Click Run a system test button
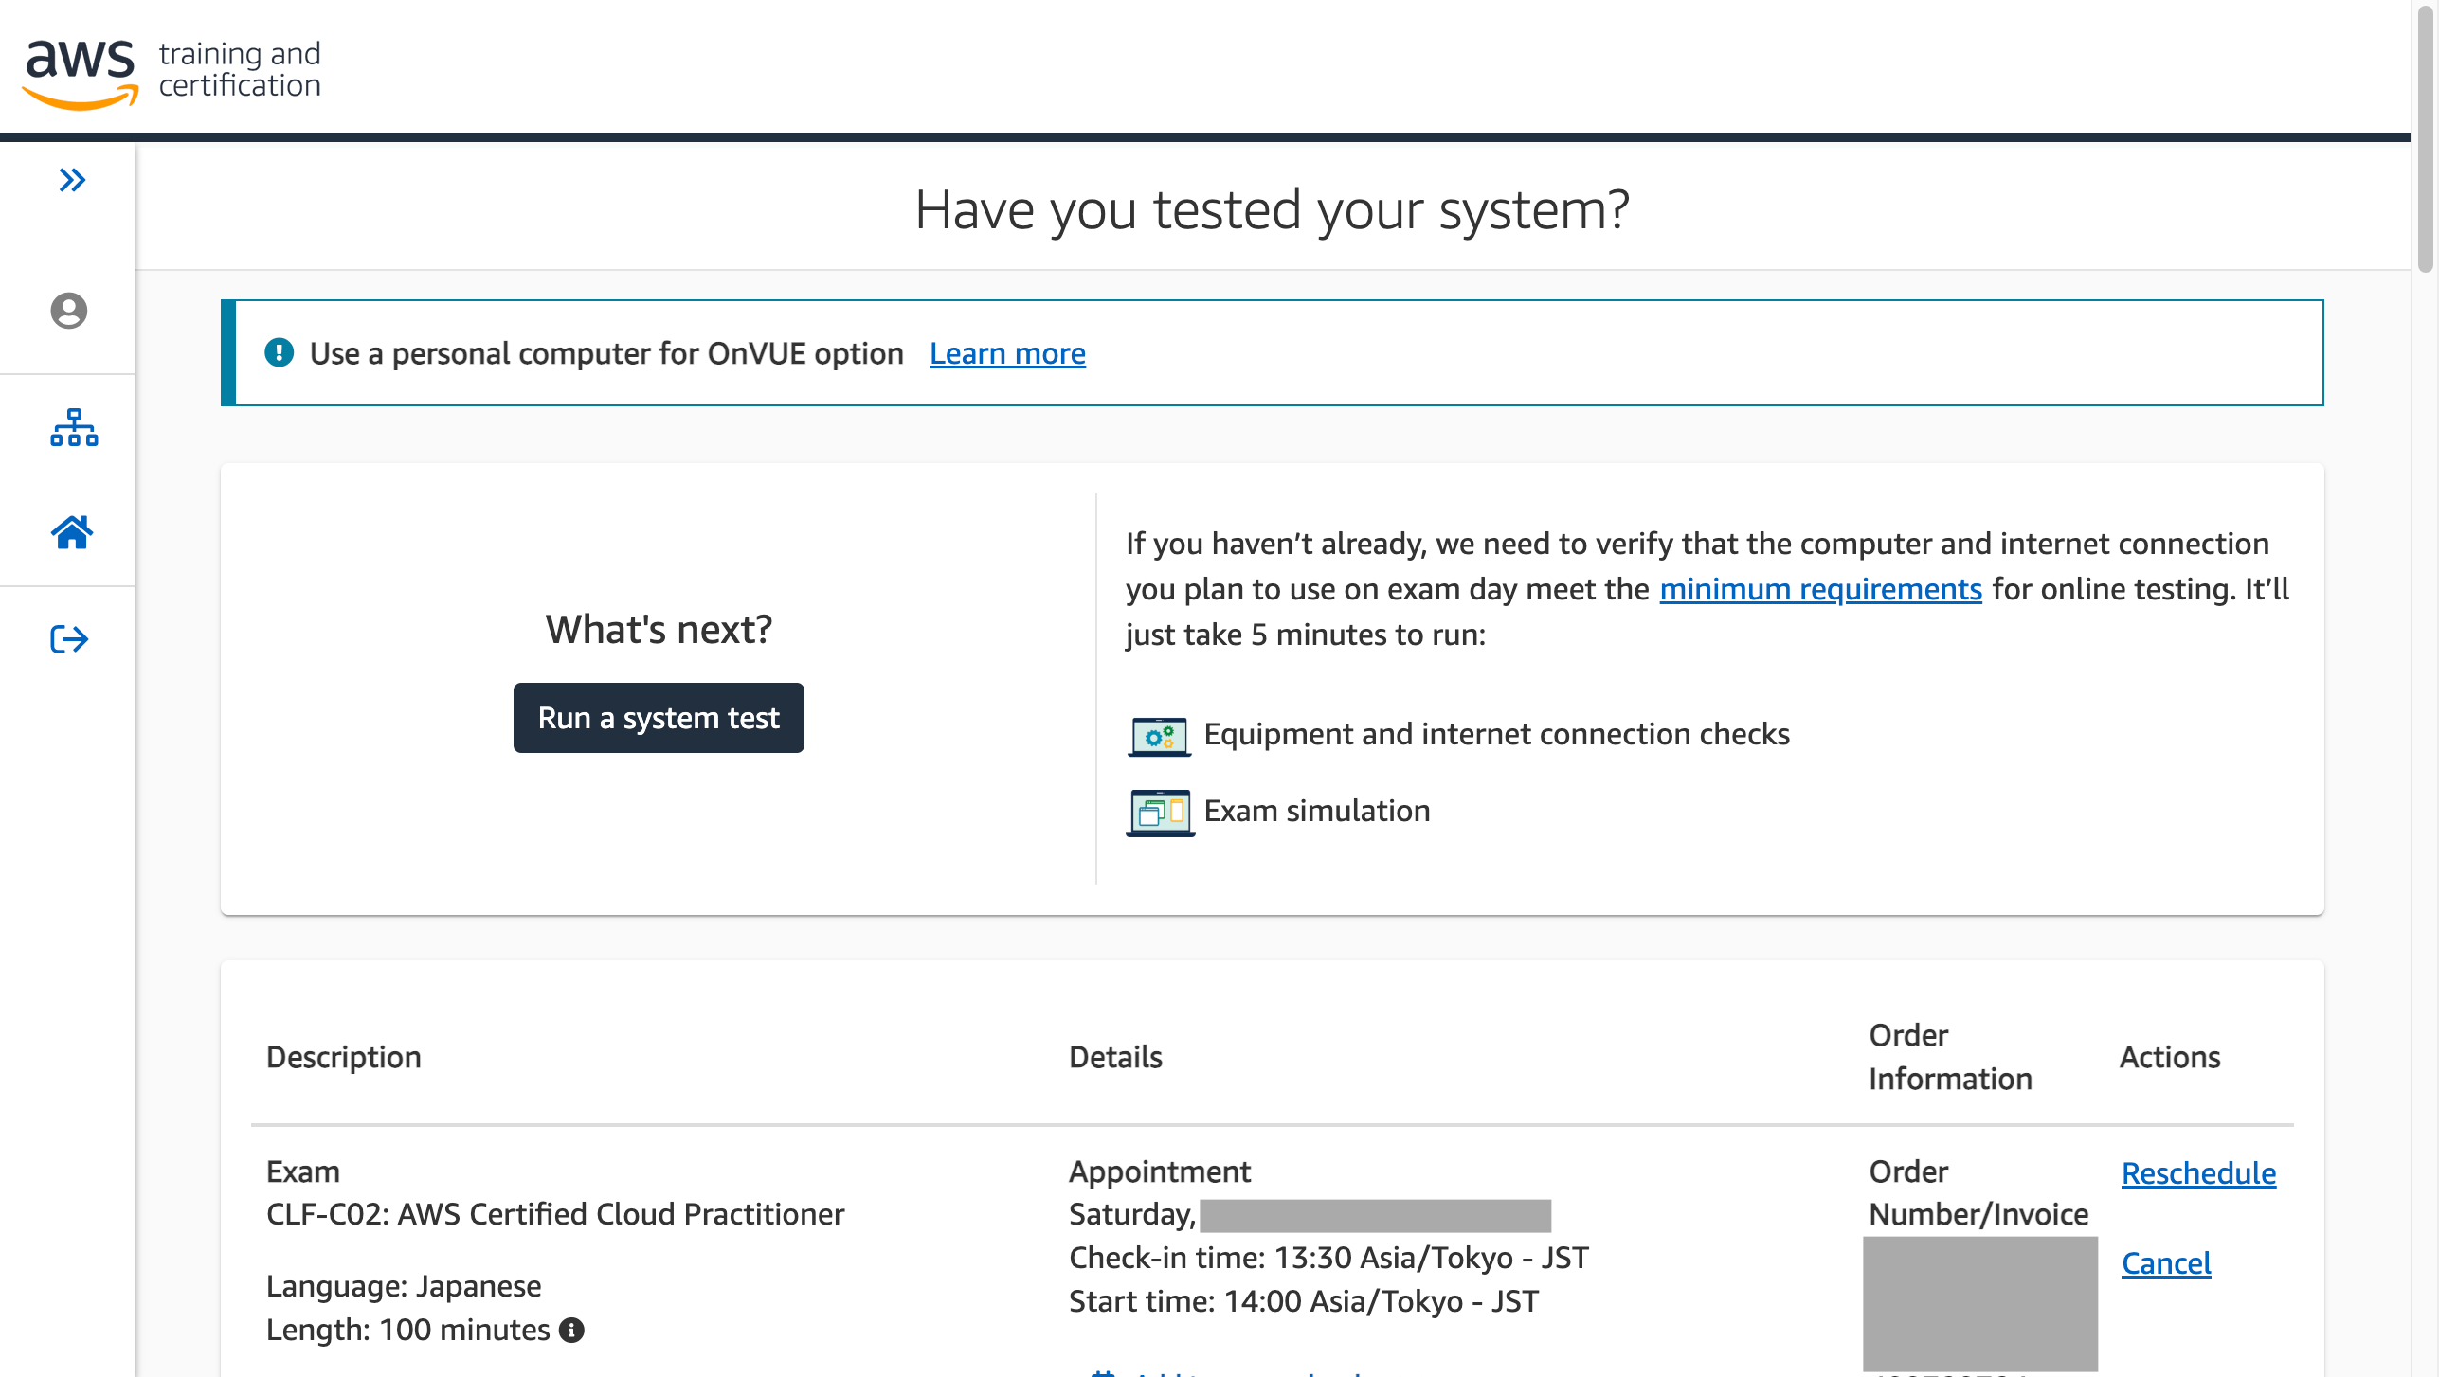 (x=659, y=718)
